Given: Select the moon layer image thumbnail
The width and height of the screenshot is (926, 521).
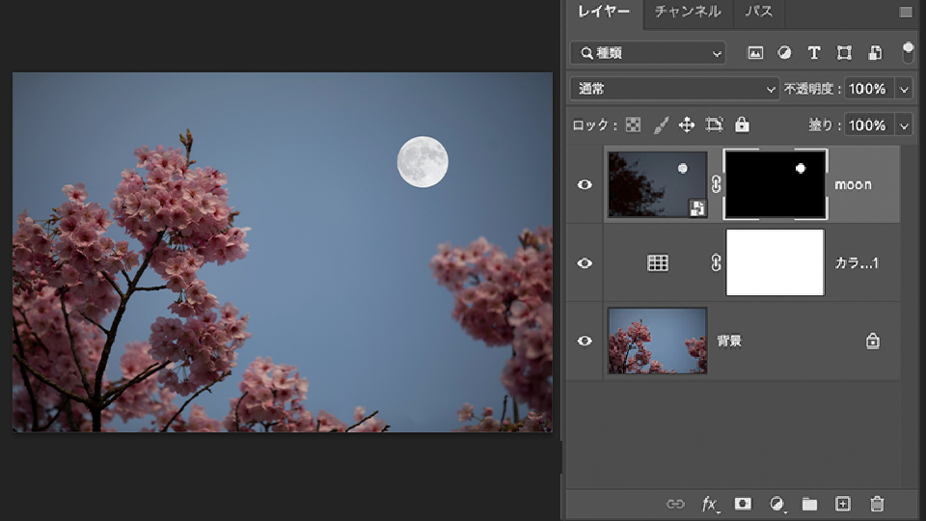Looking at the screenshot, I should [657, 184].
